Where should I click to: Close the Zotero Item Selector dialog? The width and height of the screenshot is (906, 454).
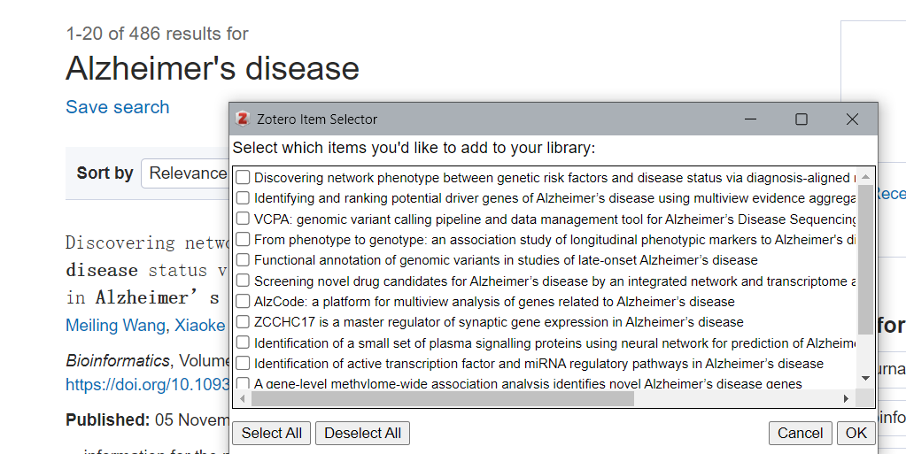[x=852, y=119]
